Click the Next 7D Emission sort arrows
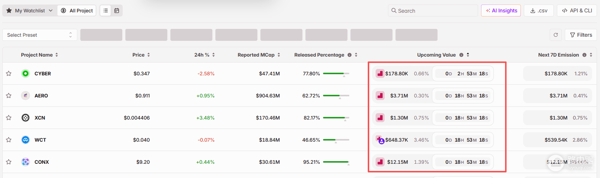The height and width of the screenshot is (178, 600). (591, 55)
